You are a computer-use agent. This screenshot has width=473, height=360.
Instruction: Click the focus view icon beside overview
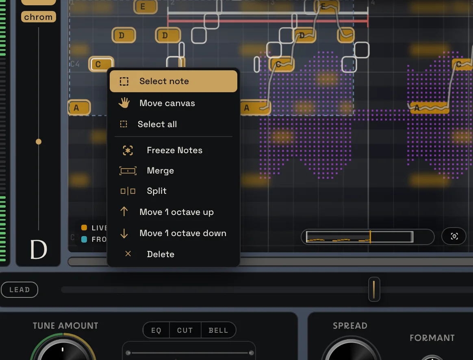(x=454, y=236)
